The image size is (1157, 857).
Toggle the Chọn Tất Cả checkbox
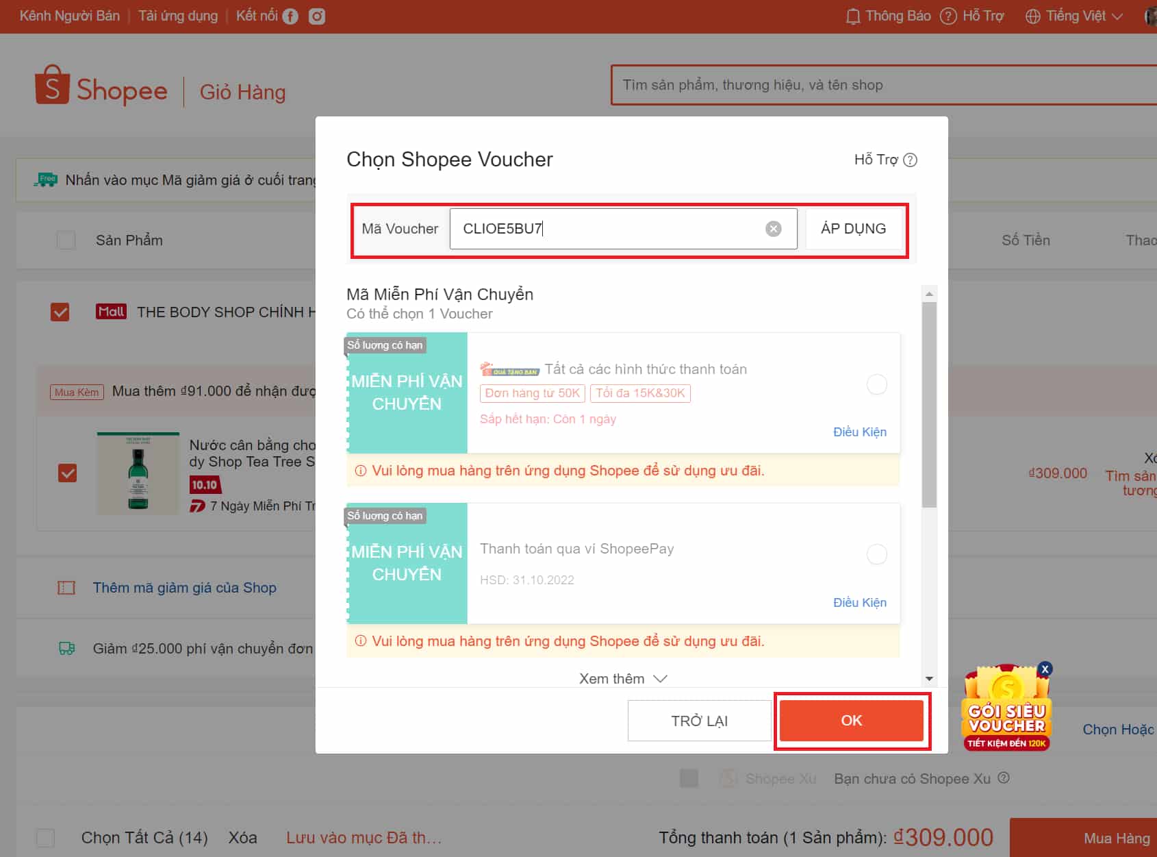click(46, 837)
